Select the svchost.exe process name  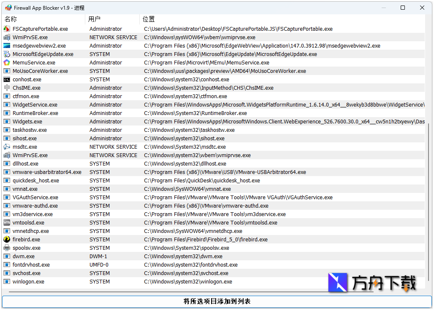pos(27,273)
